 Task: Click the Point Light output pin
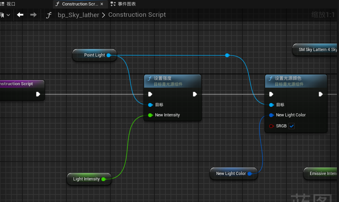click(109, 55)
